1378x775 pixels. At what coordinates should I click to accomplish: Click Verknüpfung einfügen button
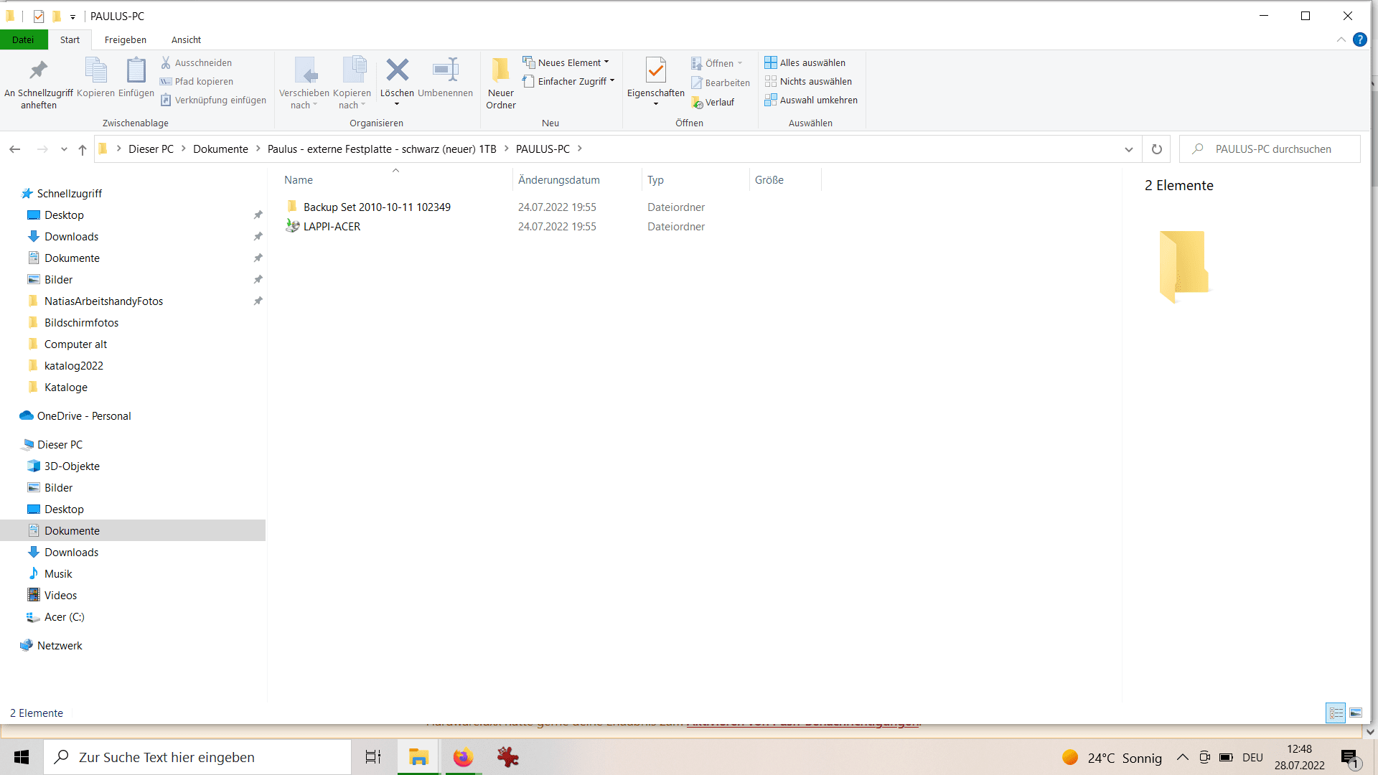click(x=213, y=100)
